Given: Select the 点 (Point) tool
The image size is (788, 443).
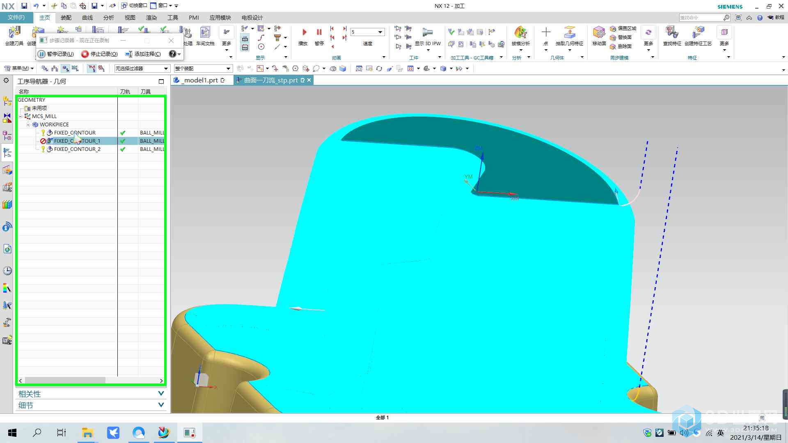Looking at the screenshot, I should click(x=546, y=35).
